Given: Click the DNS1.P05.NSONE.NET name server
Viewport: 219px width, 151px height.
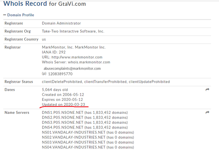Looking at the screenshot, I should 63,112.
